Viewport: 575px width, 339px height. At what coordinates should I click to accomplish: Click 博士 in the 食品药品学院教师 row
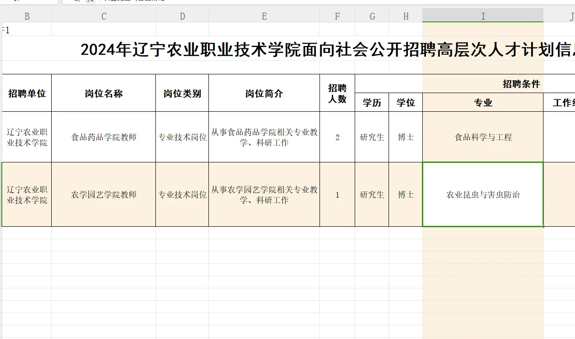click(406, 137)
